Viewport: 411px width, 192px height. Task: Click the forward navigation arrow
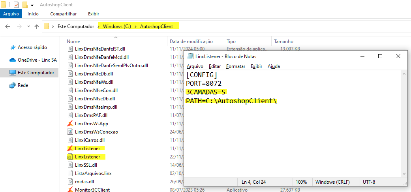(19, 26)
